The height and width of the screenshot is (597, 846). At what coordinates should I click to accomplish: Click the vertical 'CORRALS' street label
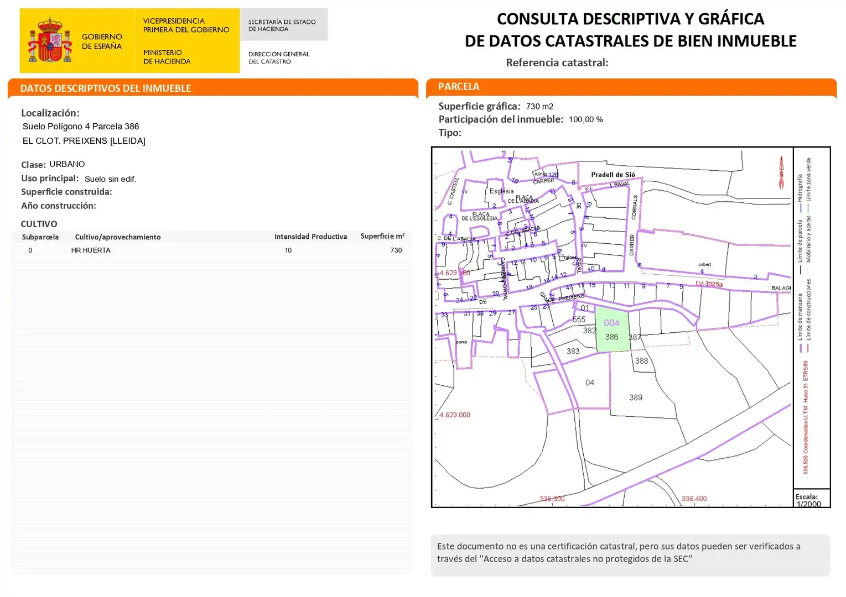[x=635, y=207]
